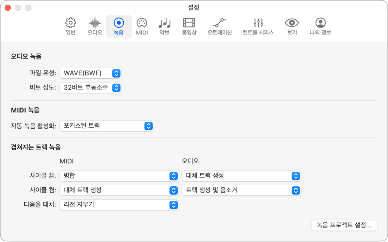The height and width of the screenshot is (242, 388).
Task: Change MIDI 사이클 끔 병합 dropdown
Action: [119, 176]
